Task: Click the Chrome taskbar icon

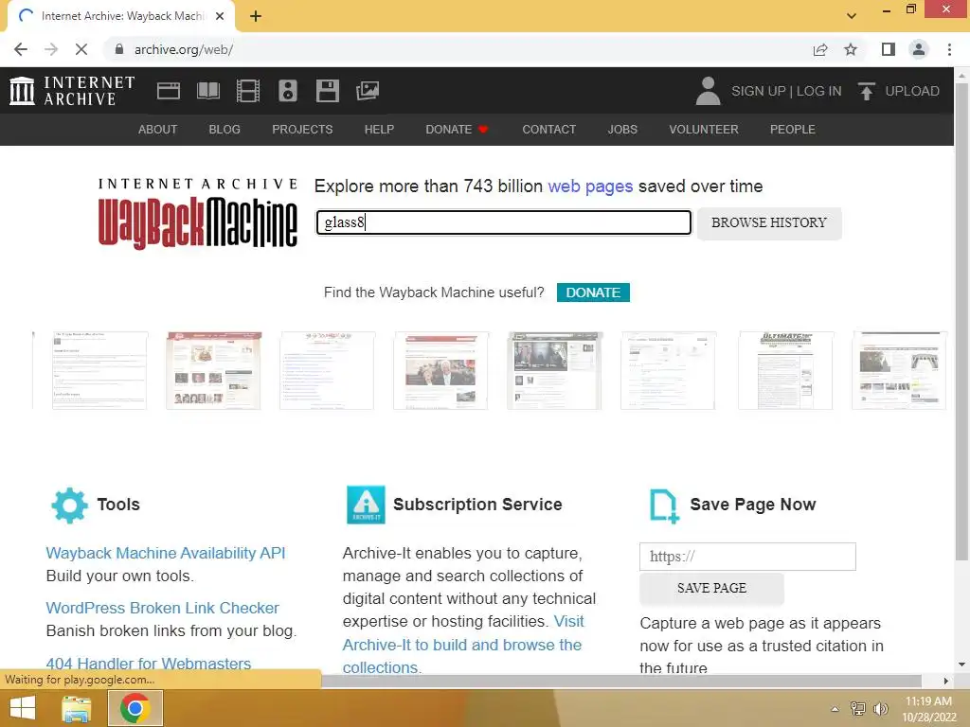Action: (135, 708)
